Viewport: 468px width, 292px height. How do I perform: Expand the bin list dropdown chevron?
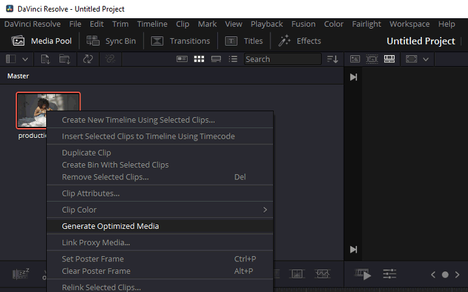(x=25, y=59)
